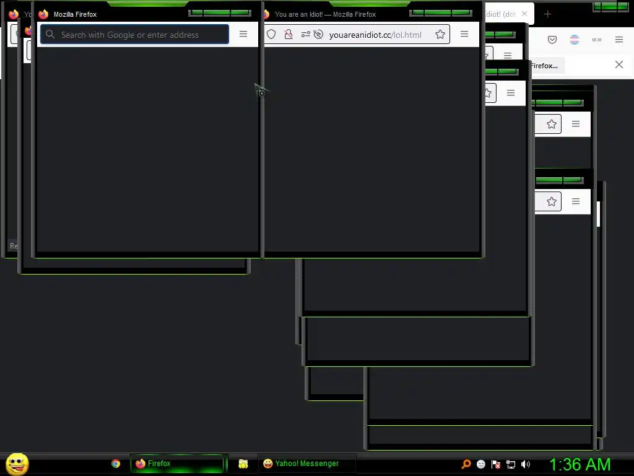Open the network tray icon

511,464
